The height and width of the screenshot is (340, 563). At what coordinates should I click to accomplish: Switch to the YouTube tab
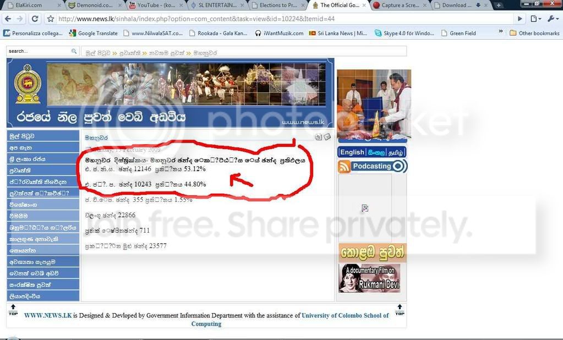(x=156, y=6)
